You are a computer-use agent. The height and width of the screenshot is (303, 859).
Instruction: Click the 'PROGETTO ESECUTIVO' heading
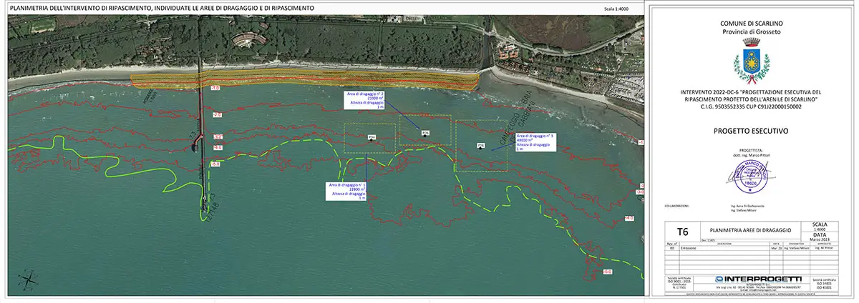tap(750, 131)
